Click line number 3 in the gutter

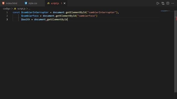pos(7,20)
